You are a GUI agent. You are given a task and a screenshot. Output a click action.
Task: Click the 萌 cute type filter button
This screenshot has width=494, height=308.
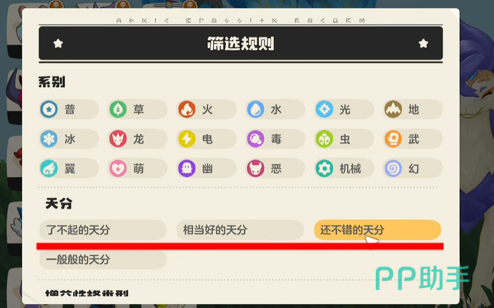click(x=137, y=168)
